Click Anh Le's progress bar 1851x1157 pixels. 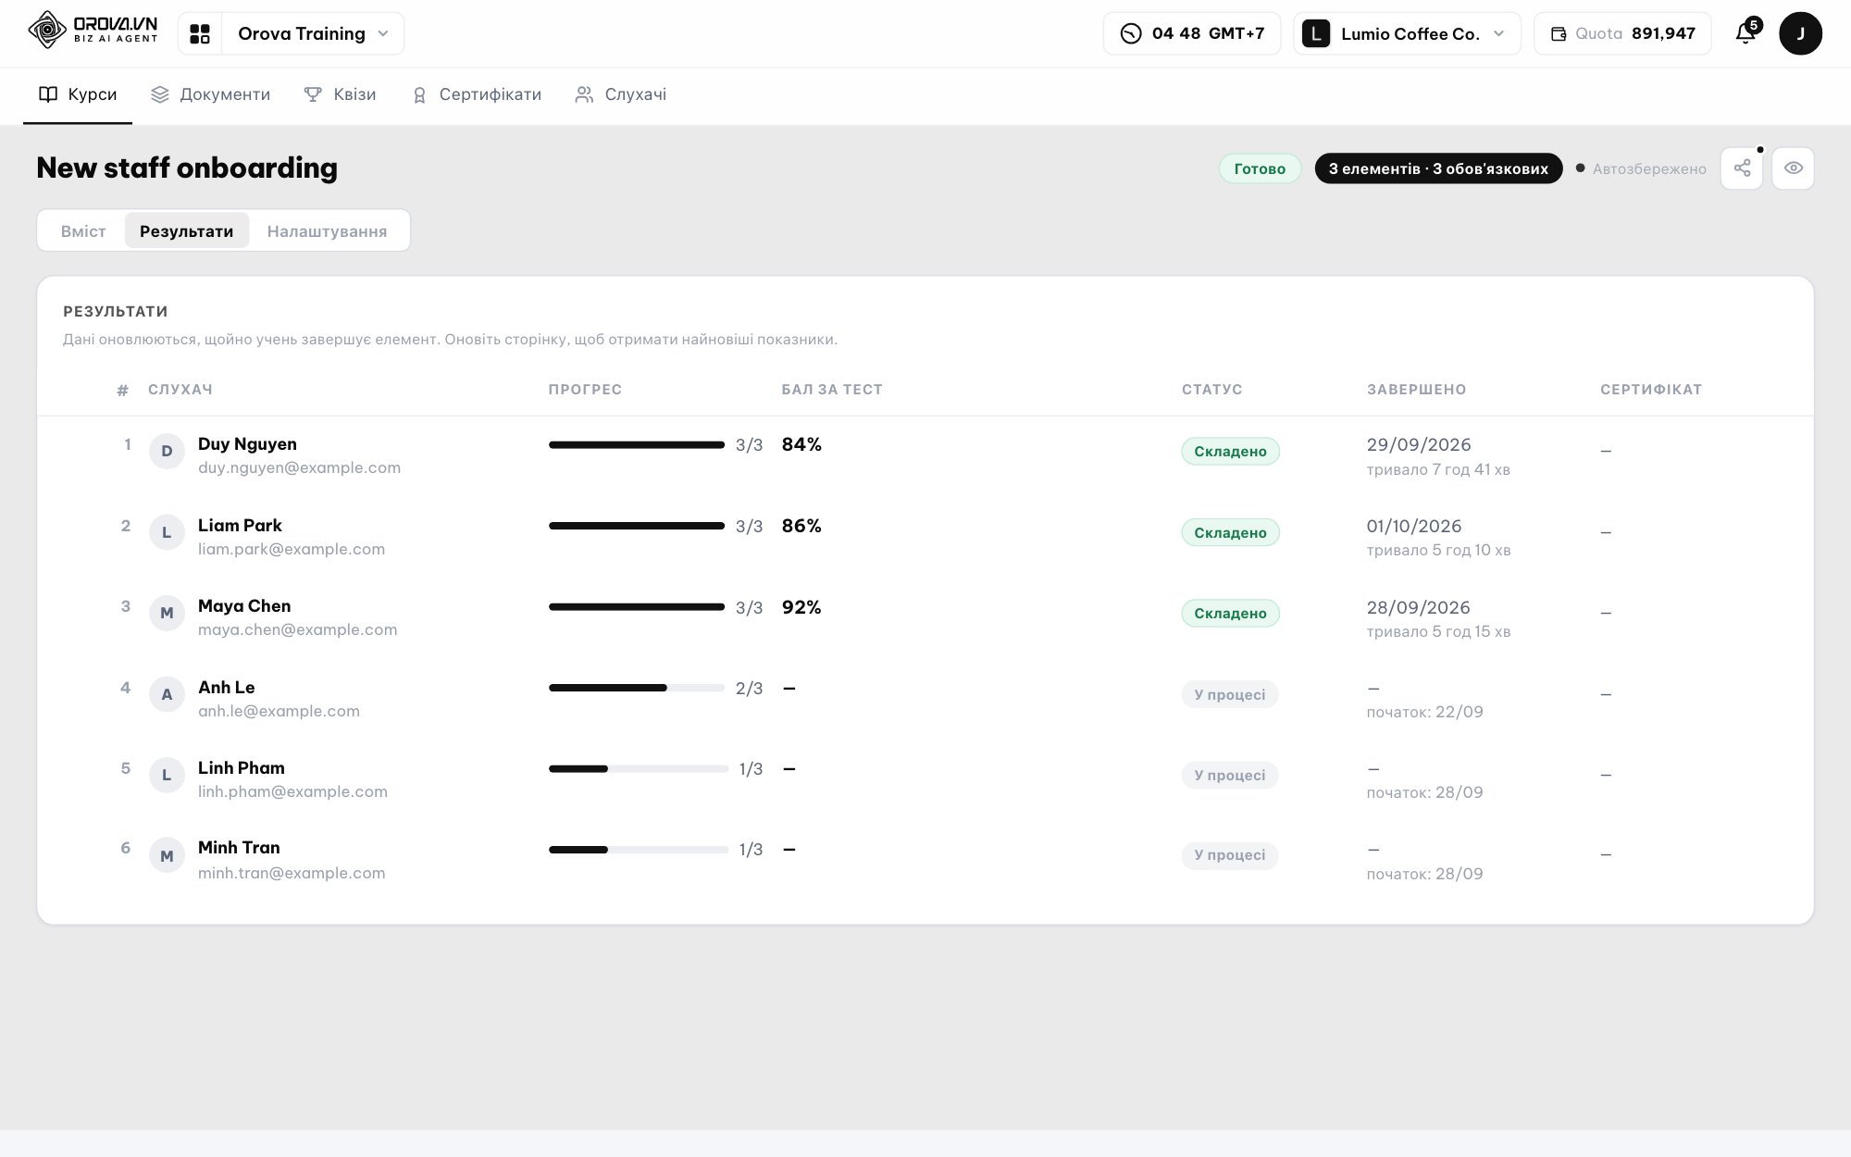click(637, 688)
